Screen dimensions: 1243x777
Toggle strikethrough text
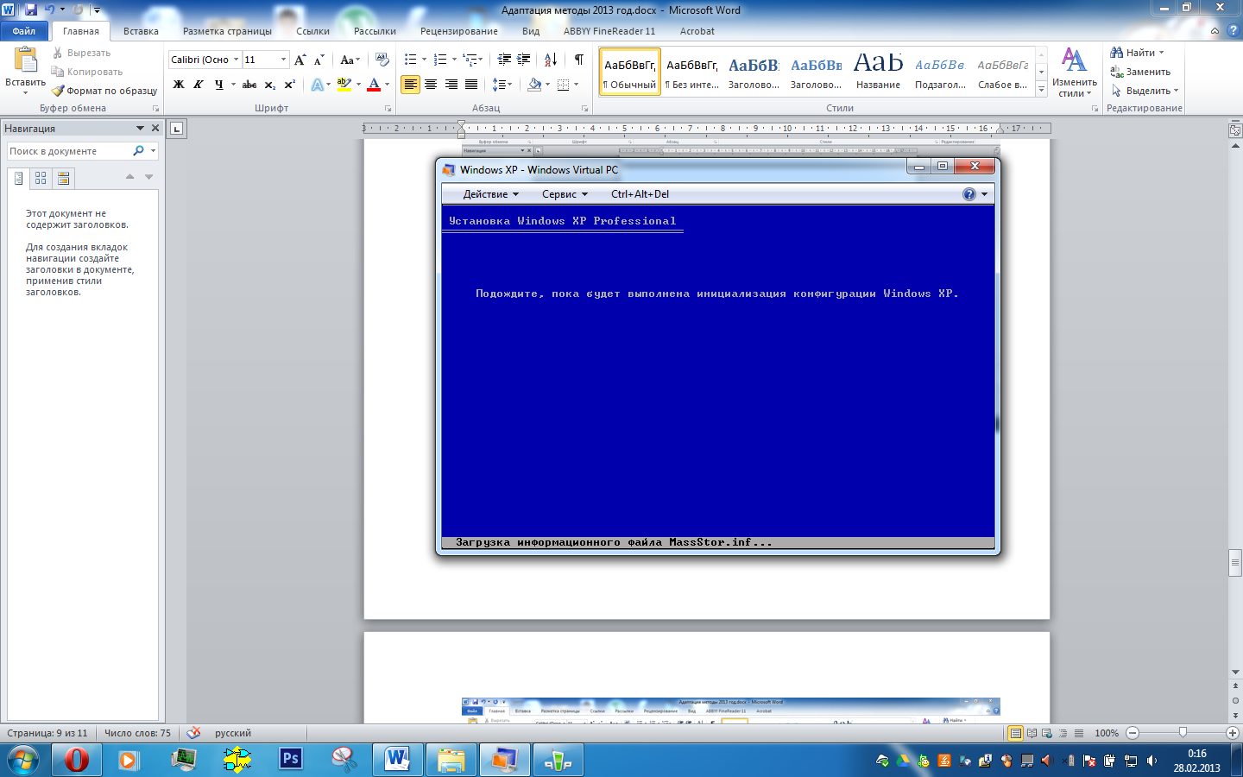[249, 85]
